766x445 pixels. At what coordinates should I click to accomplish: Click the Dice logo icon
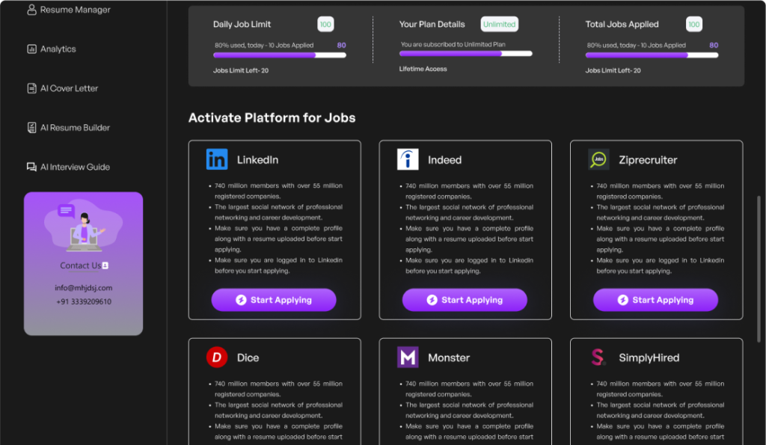pos(217,357)
